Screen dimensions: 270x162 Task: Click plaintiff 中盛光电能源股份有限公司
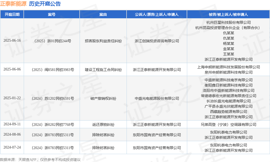pyautogui.click(x=157, y=99)
